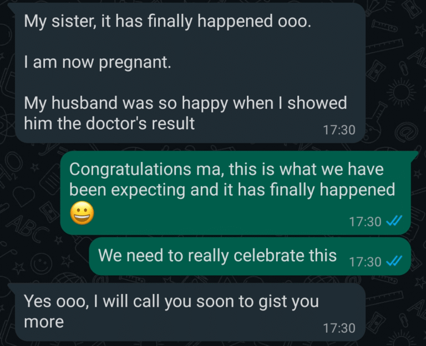This screenshot has height=346, width=426.
Task: Click the grinning emoji in the congratulations message
Action: 82,213
